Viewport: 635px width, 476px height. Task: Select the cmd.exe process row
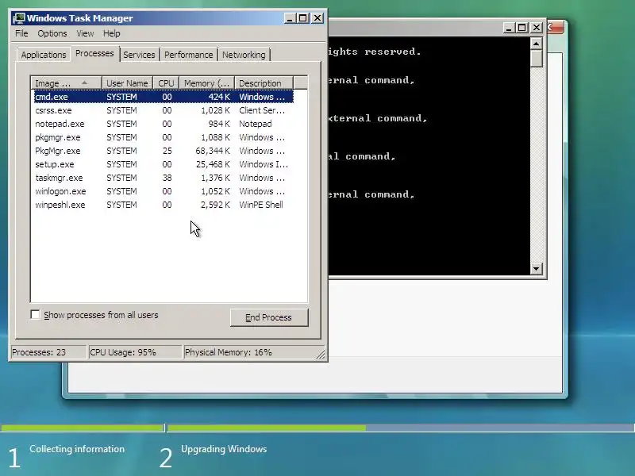click(x=164, y=97)
